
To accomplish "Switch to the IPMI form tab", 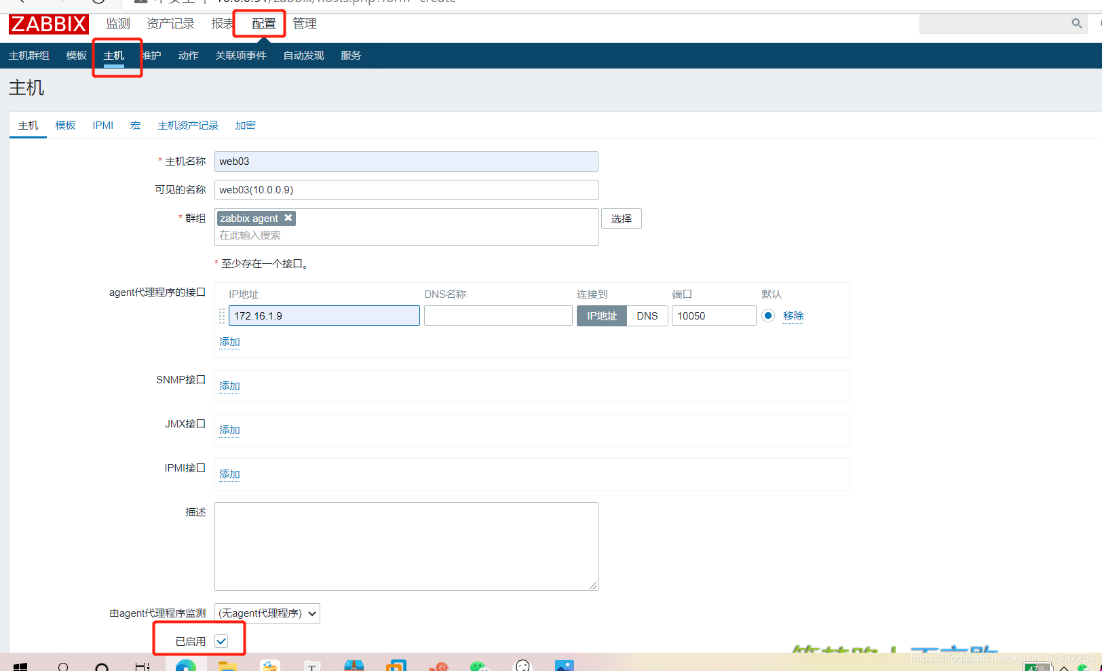I will point(103,126).
